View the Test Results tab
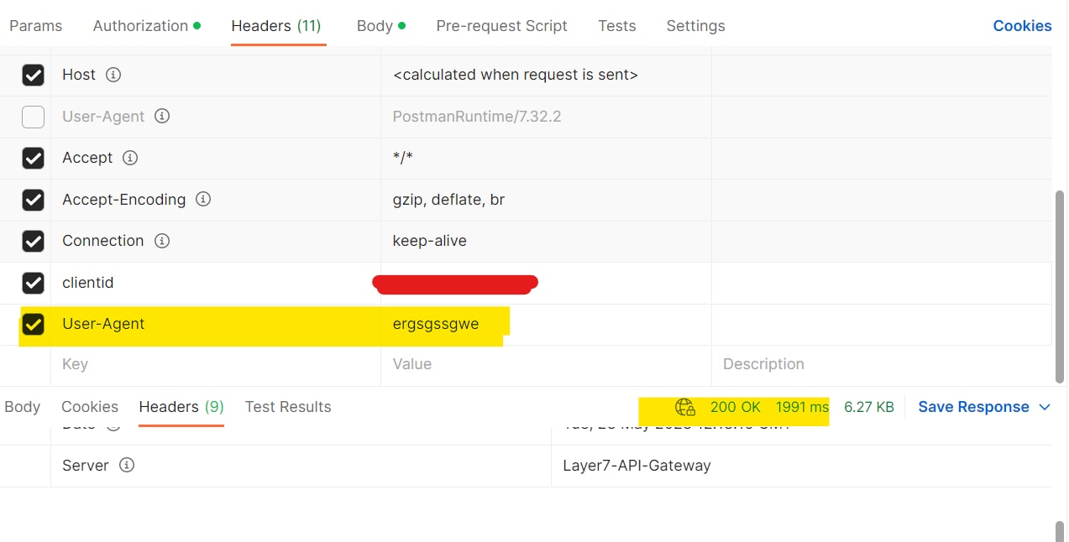This screenshot has height=542, width=1069. [x=288, y=407]
